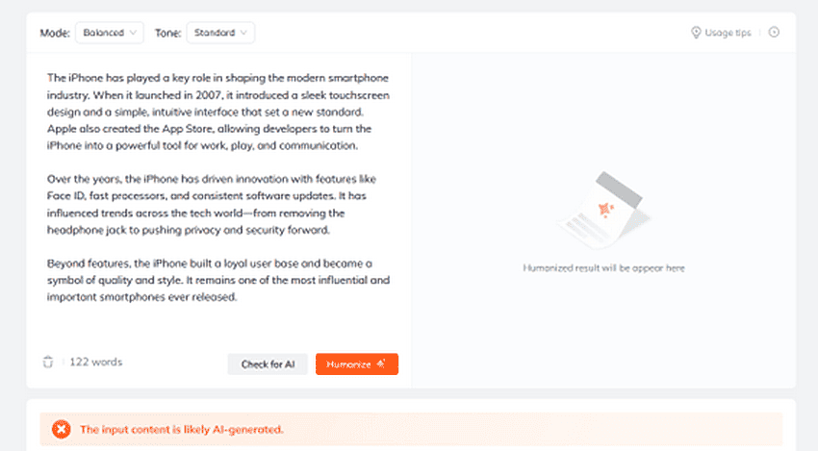The image size is (818, 451).
Task: Click the 122 words counter
Action: pos(96,362)
